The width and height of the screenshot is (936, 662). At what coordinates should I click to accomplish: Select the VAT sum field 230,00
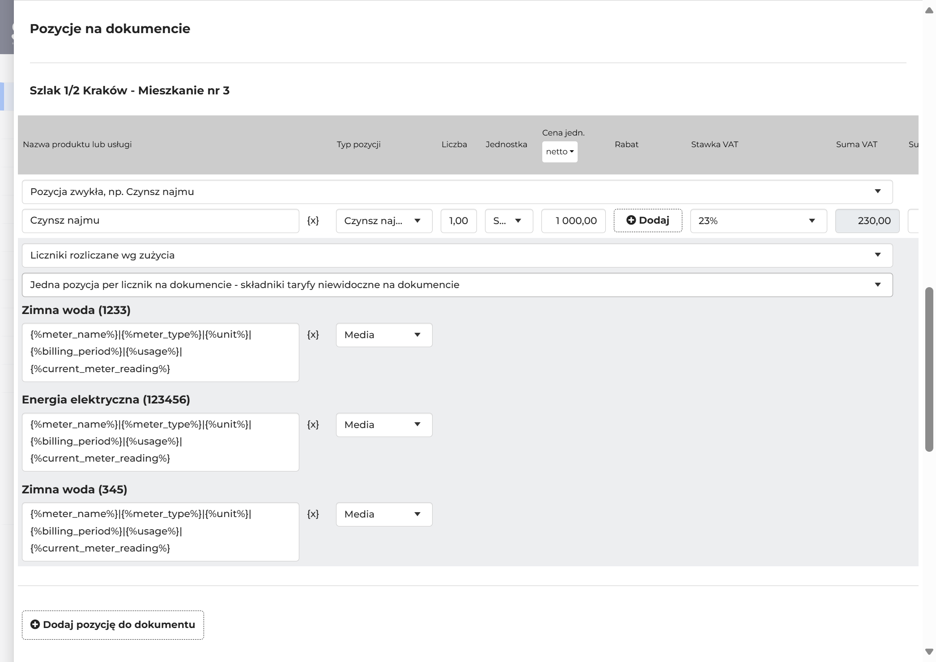pyautogui.click(x=867, y=221)
